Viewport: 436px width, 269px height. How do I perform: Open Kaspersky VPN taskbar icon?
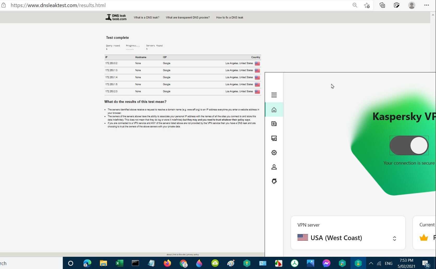click(x=358, y=263)
